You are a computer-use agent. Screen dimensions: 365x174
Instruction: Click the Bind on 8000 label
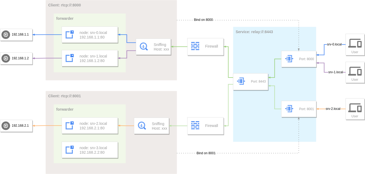[204, 20]
